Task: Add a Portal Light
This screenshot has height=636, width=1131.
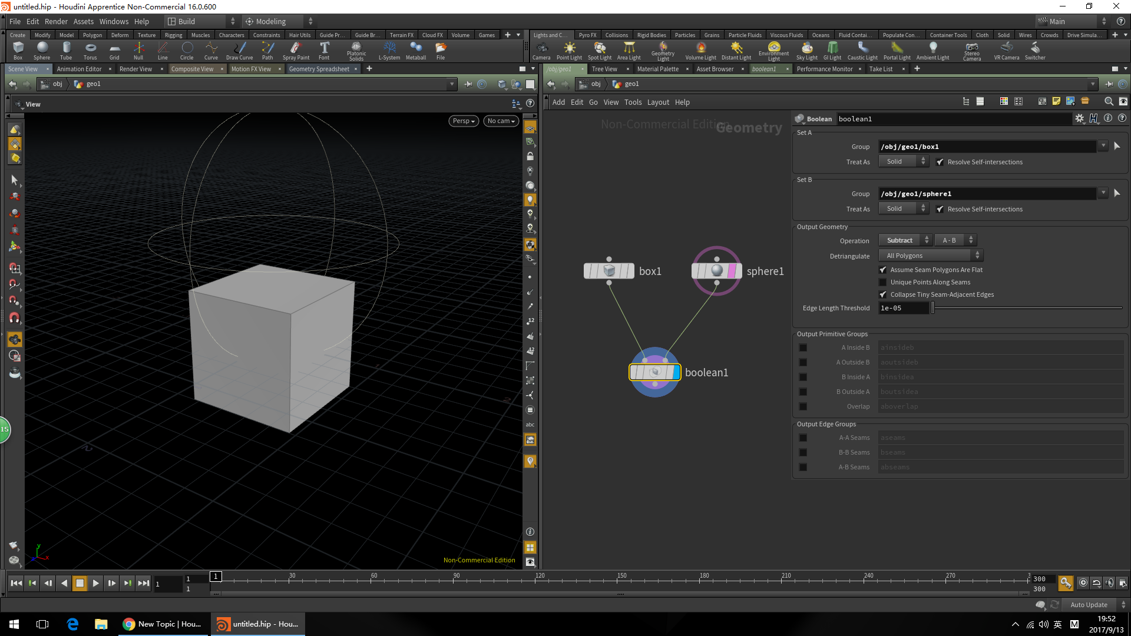Action: [897, 51]
